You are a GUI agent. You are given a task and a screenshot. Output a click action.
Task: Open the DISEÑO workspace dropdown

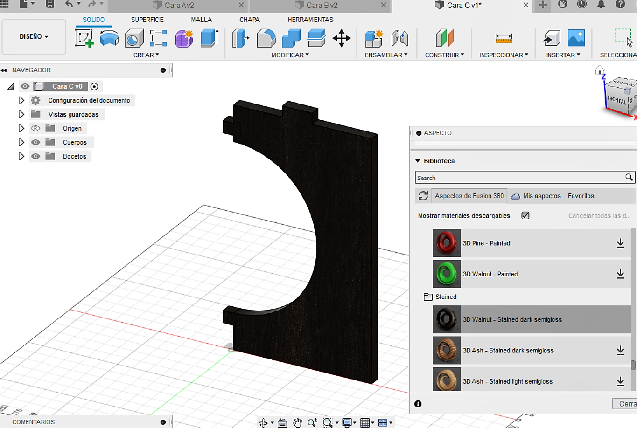coord(34,36)
